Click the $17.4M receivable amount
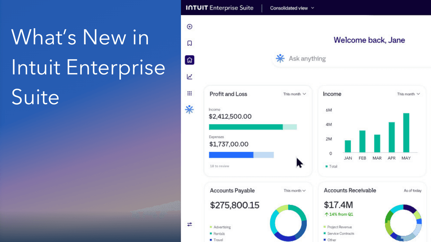 pos(338,205)
